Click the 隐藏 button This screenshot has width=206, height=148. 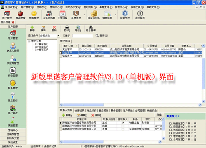click(x=159, y=115)
